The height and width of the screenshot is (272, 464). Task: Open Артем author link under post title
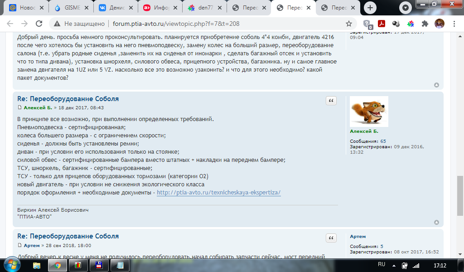[32, 245]
